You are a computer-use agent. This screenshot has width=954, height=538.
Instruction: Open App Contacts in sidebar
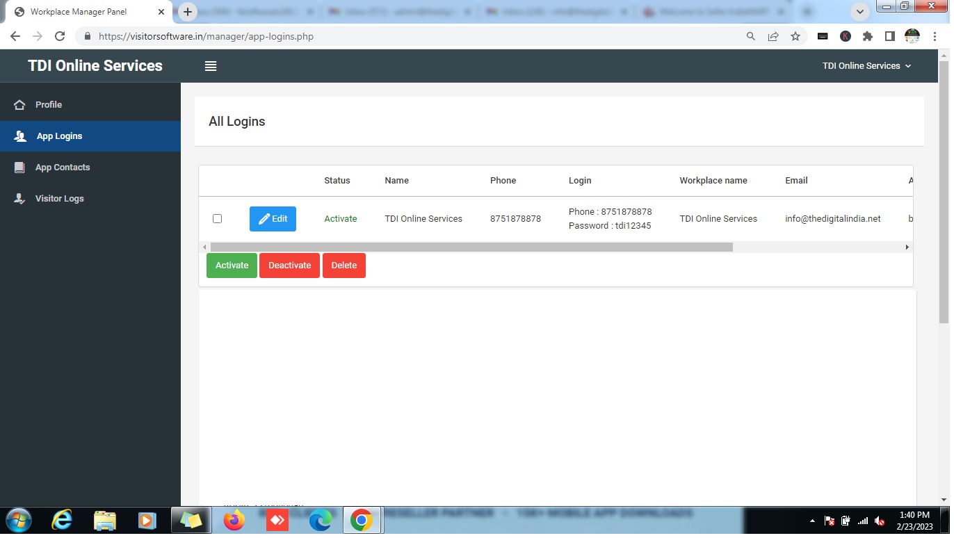click(62, 168)
